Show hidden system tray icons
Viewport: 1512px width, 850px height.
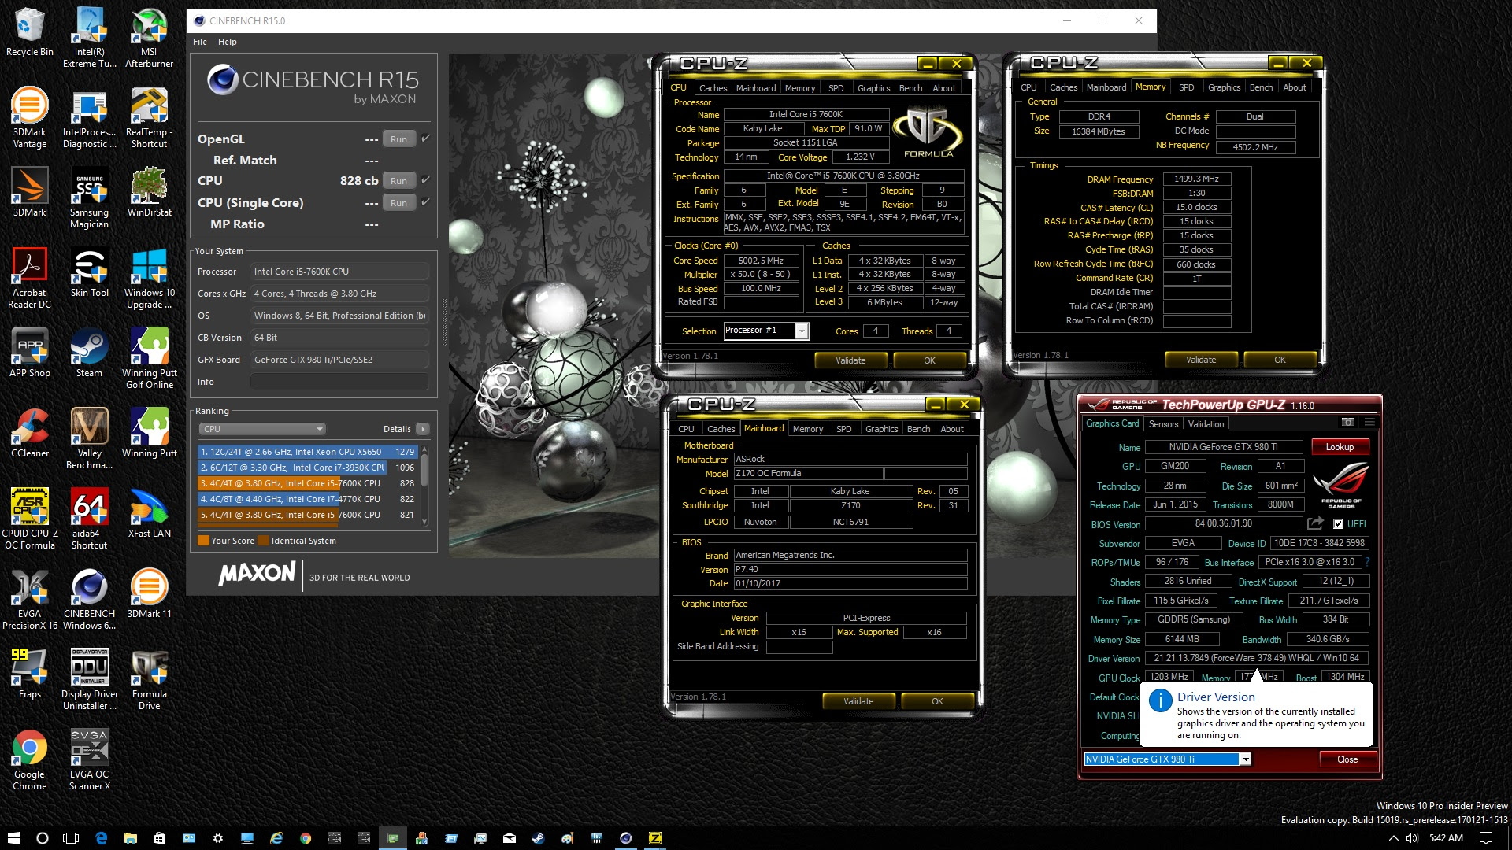[x=1393, y=838]
